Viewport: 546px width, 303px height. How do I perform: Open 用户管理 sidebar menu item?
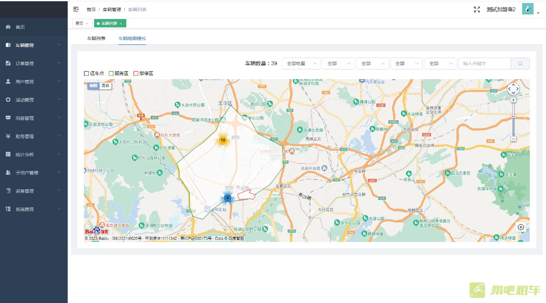click(34, 81)
